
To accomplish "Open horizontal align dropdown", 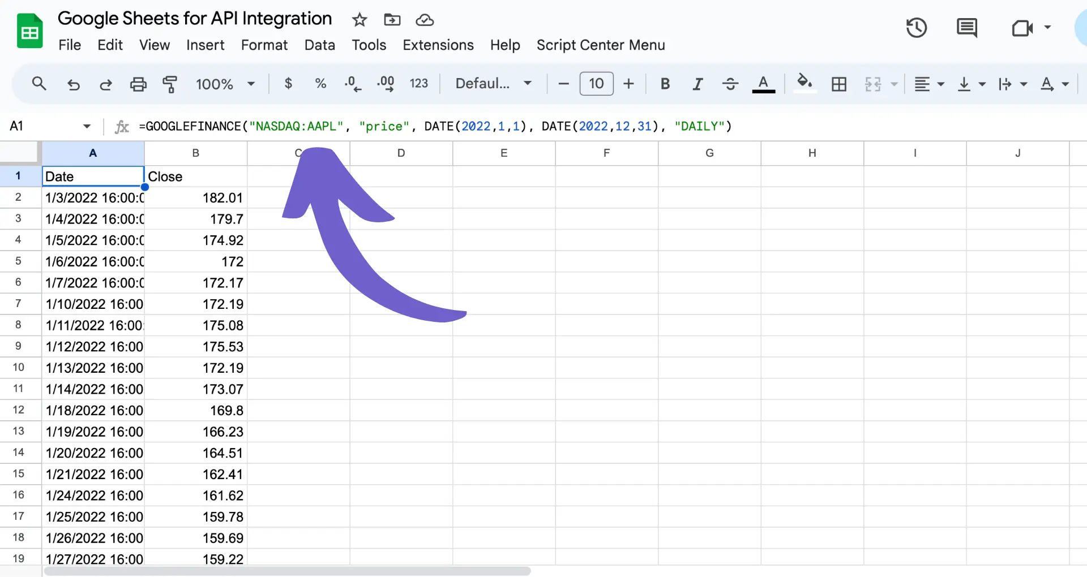I will (x=929, y=84).
